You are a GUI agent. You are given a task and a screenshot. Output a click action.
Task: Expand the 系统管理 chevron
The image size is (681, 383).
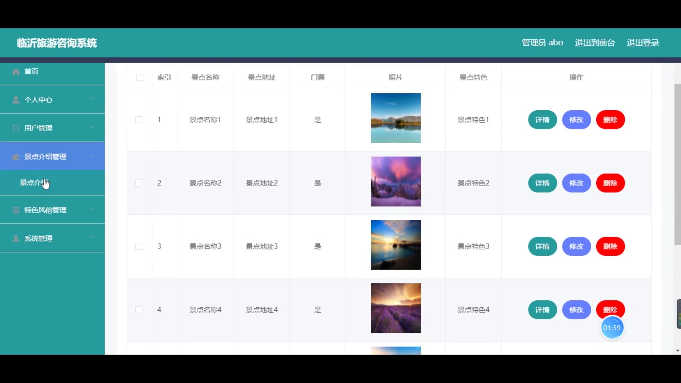(92, 238)
